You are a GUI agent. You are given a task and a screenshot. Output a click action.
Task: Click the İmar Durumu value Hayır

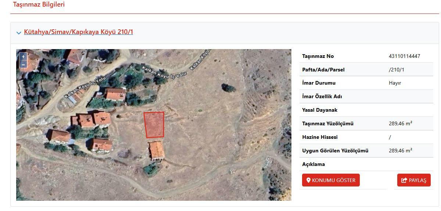(395, 83)
